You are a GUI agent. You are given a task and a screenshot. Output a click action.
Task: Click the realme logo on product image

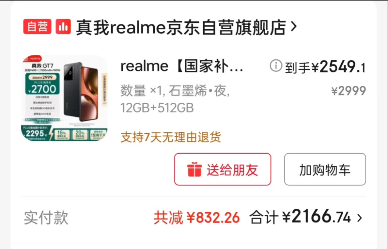tap(35, 59)
